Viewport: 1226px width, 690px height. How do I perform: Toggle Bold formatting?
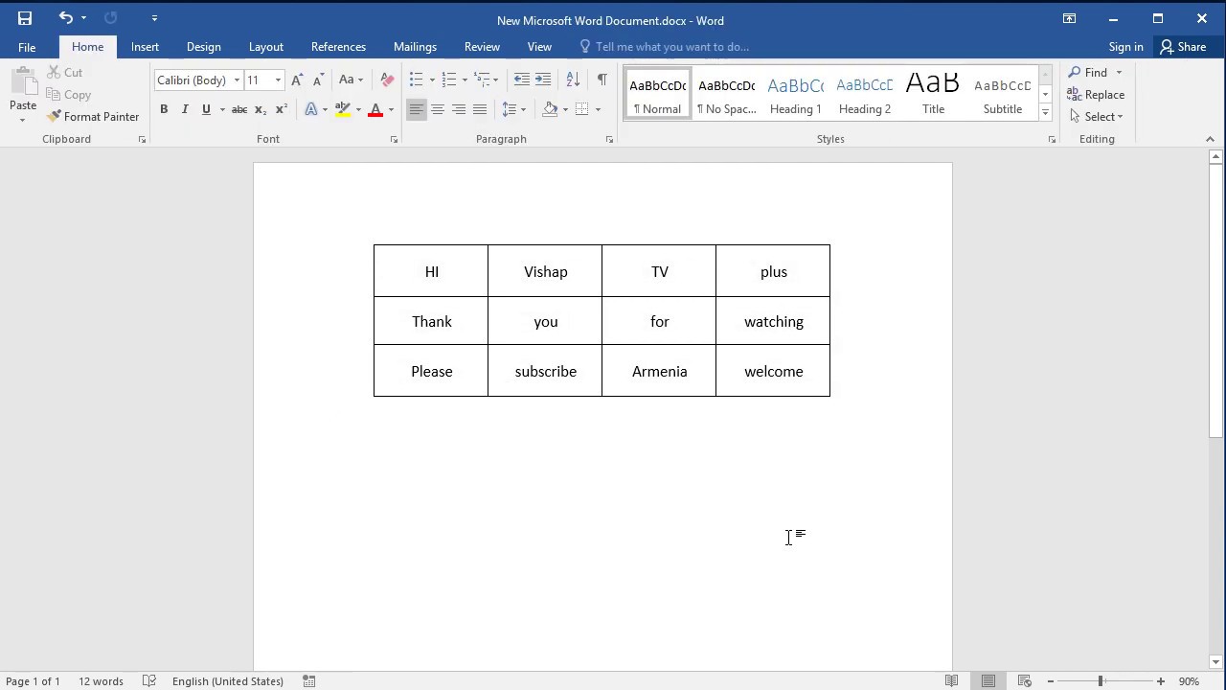(x=164, y=109)
